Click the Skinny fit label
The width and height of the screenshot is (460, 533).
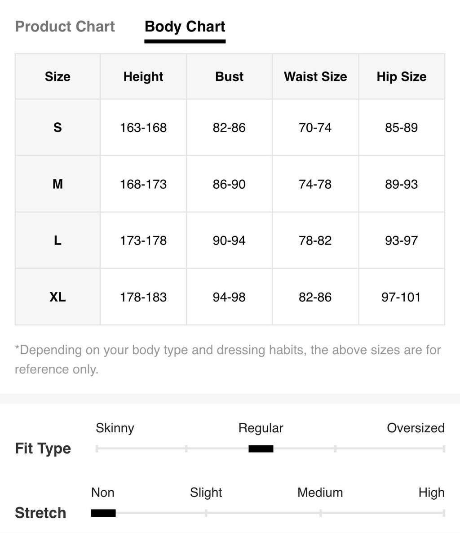click(115, 428)
